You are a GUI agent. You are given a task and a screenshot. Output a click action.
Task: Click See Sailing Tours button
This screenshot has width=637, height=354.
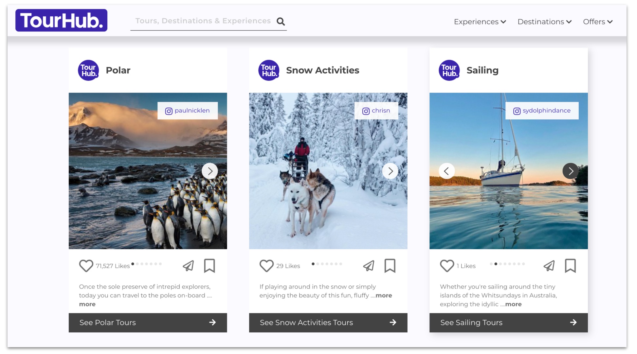point(508,323)
